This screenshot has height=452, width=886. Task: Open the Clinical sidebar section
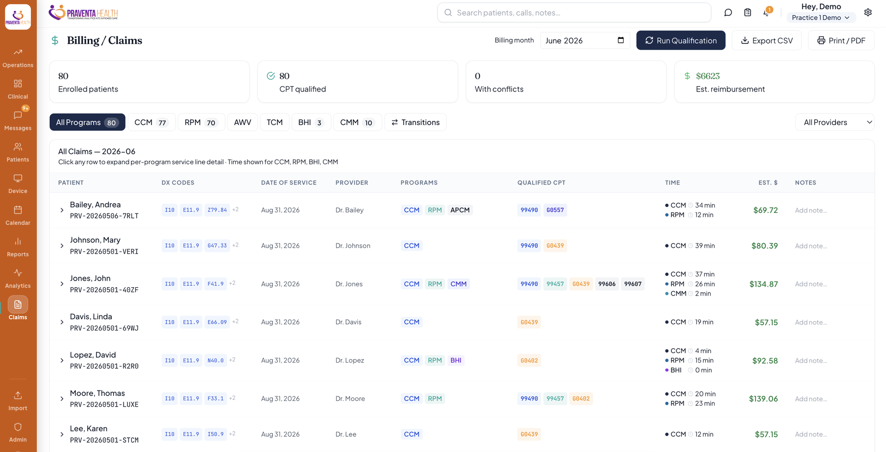[18, 90]
